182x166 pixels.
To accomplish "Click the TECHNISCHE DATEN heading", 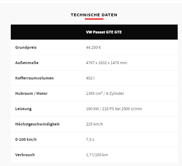I will 94,15.
